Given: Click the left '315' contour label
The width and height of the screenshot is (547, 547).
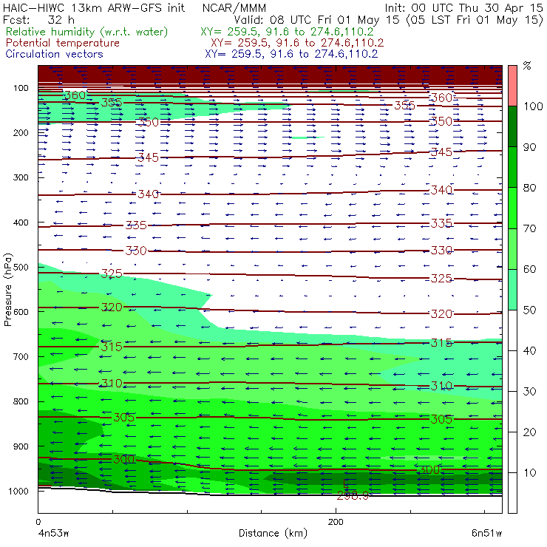Looking at the screenshot, I should [112, 347].
